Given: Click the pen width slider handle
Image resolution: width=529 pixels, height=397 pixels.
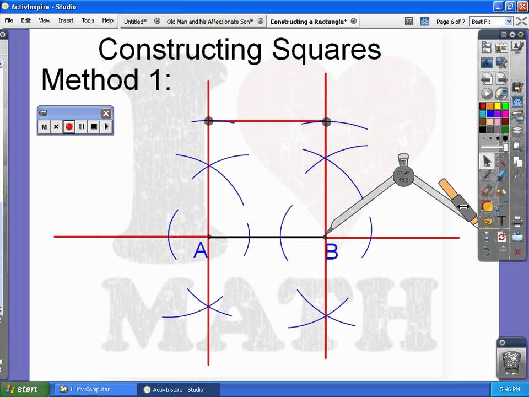Looking at the screenshot, I should [x=506, y=148].
